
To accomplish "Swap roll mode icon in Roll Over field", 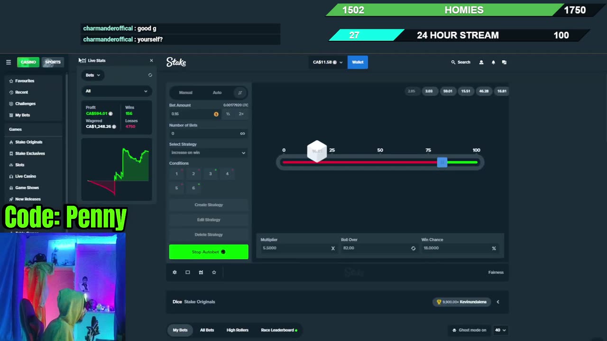I will (x=413, y=248).
